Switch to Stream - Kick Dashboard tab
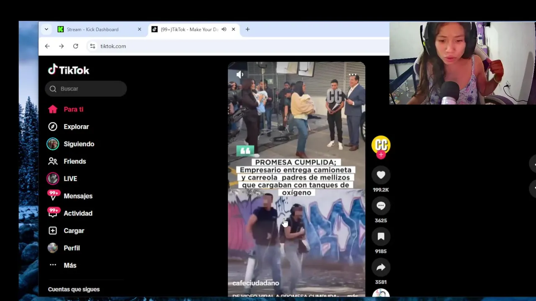The height and width of the screenshot is (301, 536). 100,29
